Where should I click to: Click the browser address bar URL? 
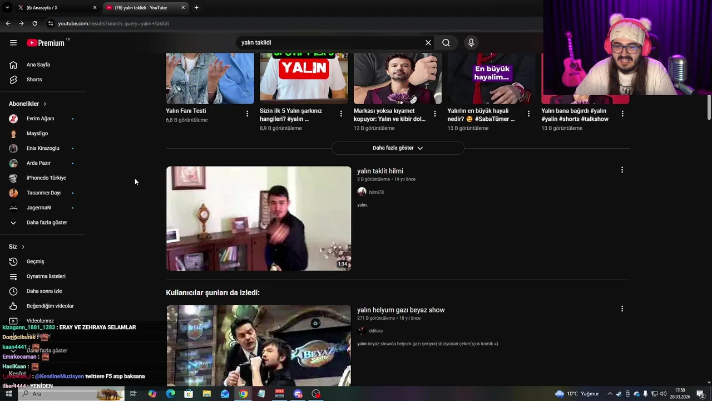[x=113, y=23]
